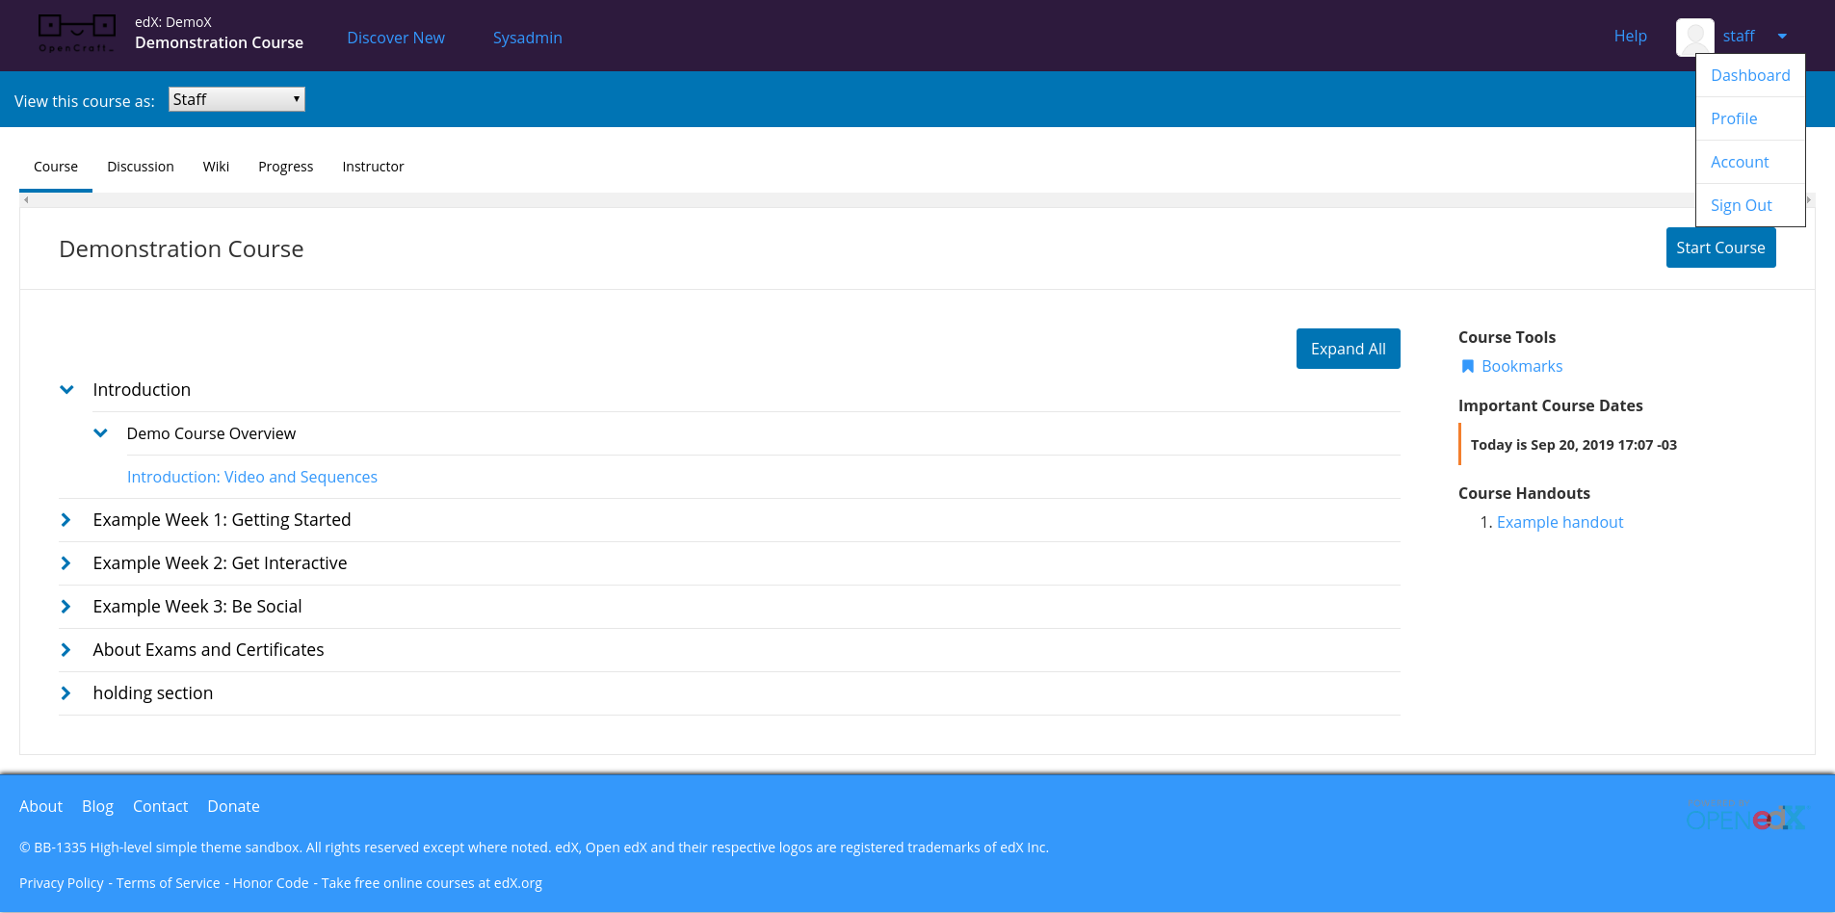
Task: Expand Example Week 1: Getting Started chevron
Action: (66, 519)
